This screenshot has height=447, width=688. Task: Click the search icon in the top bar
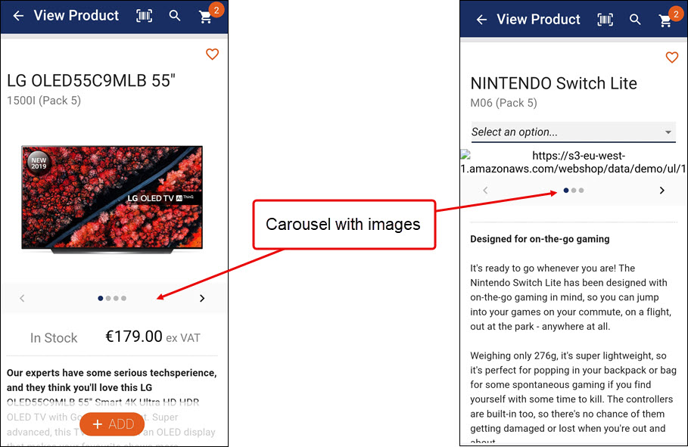175,15
